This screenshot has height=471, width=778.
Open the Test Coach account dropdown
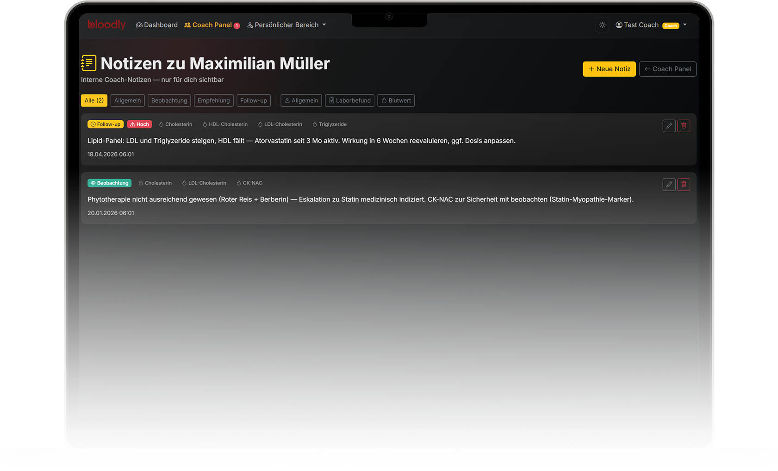click(x=685, y=25)
